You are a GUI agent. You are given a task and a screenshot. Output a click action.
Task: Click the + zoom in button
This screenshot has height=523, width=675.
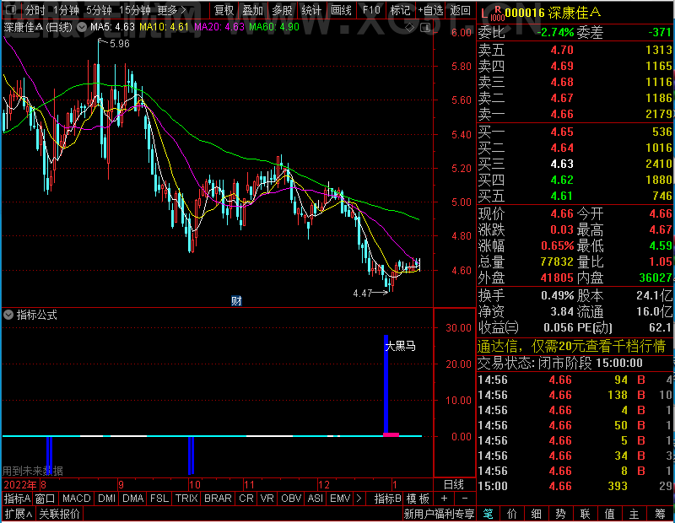point(445,499)
